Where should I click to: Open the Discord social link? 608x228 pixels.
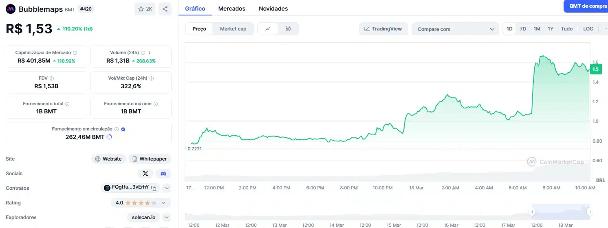163,174
